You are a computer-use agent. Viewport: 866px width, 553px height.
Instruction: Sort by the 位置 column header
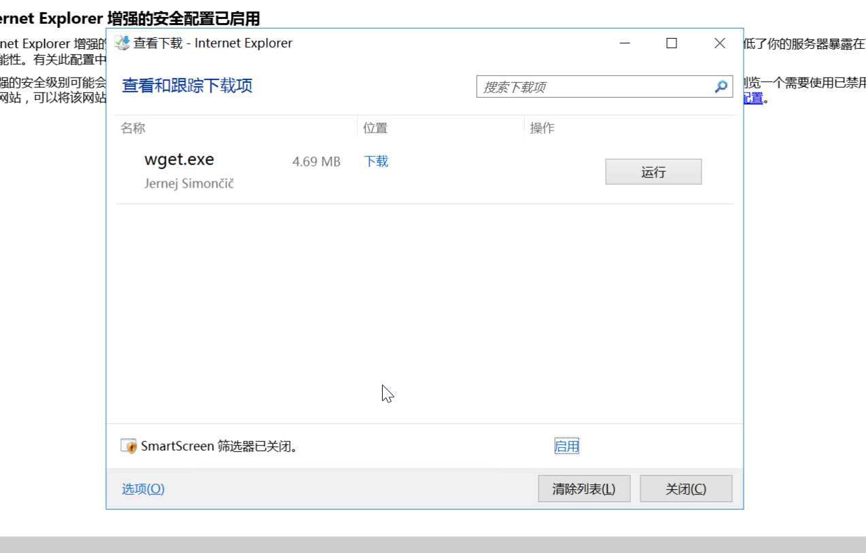(375, 128)
